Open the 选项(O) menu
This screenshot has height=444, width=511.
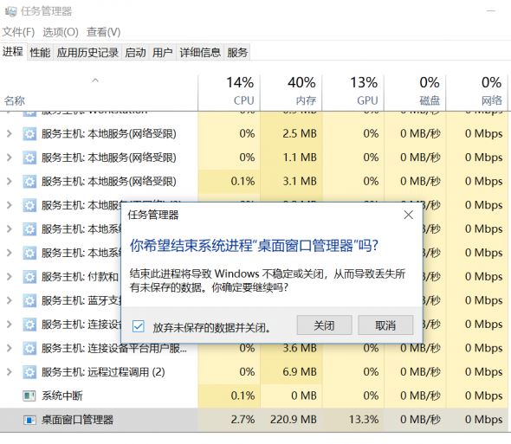point(61,32)
